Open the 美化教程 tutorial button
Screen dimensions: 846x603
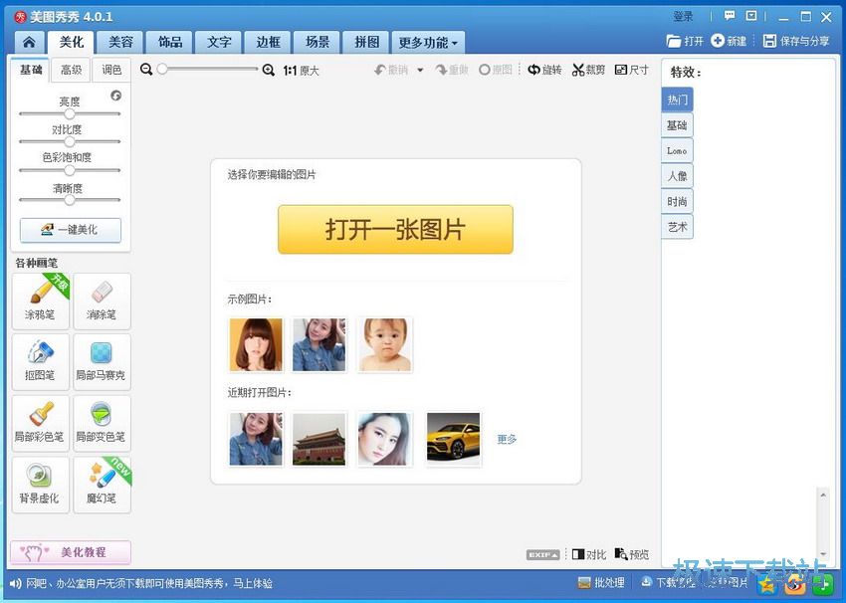(71, 552)
